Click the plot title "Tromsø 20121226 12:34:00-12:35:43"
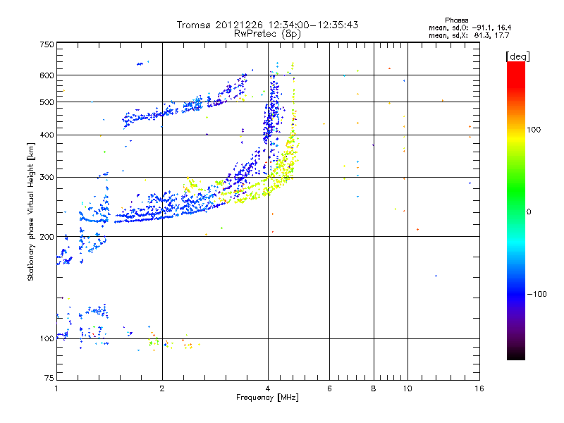The height and width of the screenshot is (423, 564). (267, 25)
